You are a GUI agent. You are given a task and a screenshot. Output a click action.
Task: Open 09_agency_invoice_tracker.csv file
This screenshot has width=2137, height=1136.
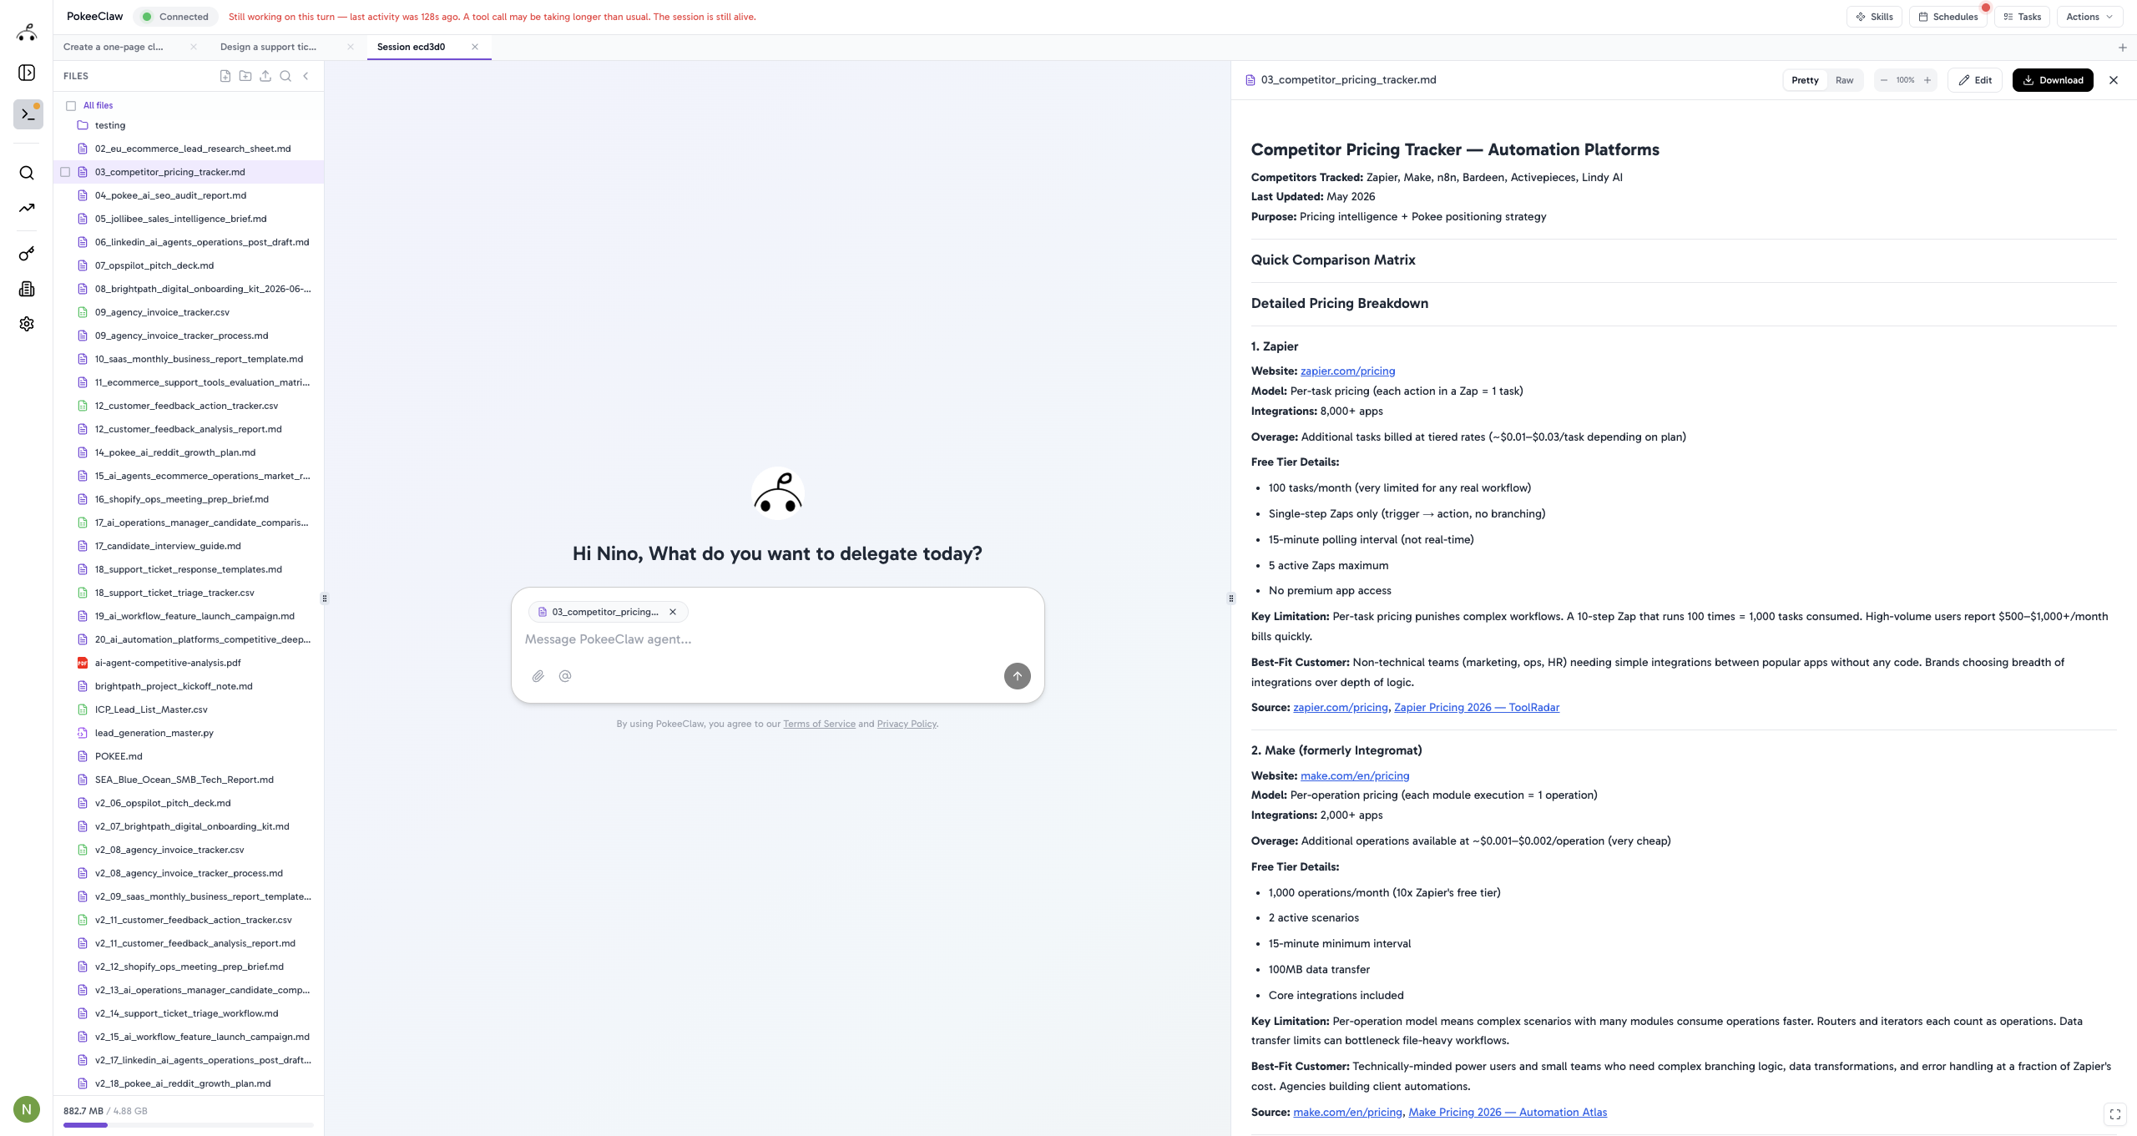[162, 312]
